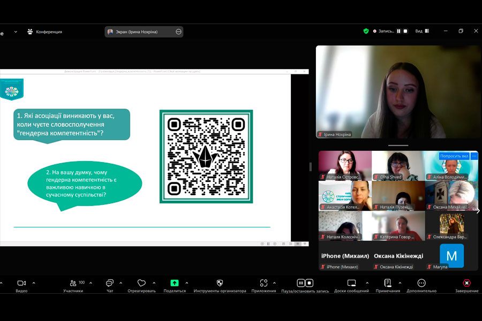Open the Приложения apps icon
482x321 pixels.
(x=263, y=283)
